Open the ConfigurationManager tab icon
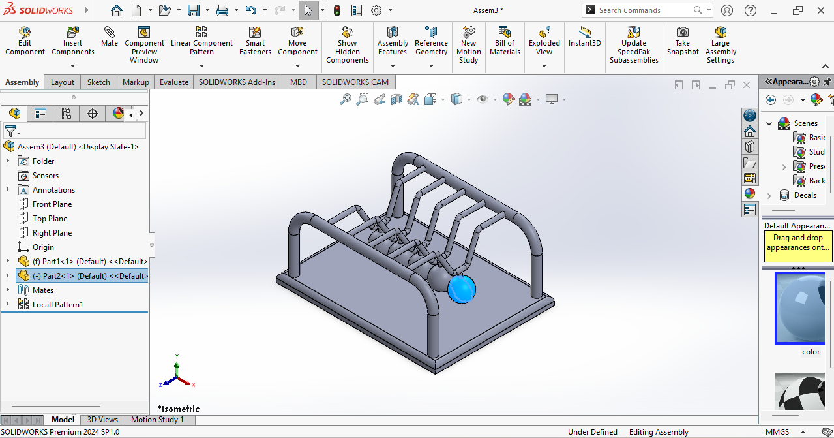The image size is (834, 438). coord(66,114)
